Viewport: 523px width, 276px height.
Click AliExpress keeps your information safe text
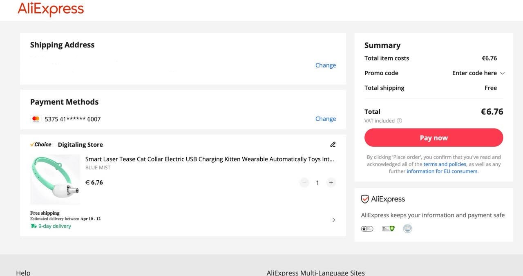433,215
